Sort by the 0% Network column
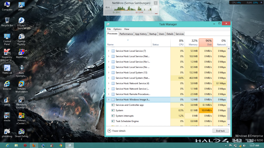Viewport: 264px width, 148px height. (x=220, y=42)
